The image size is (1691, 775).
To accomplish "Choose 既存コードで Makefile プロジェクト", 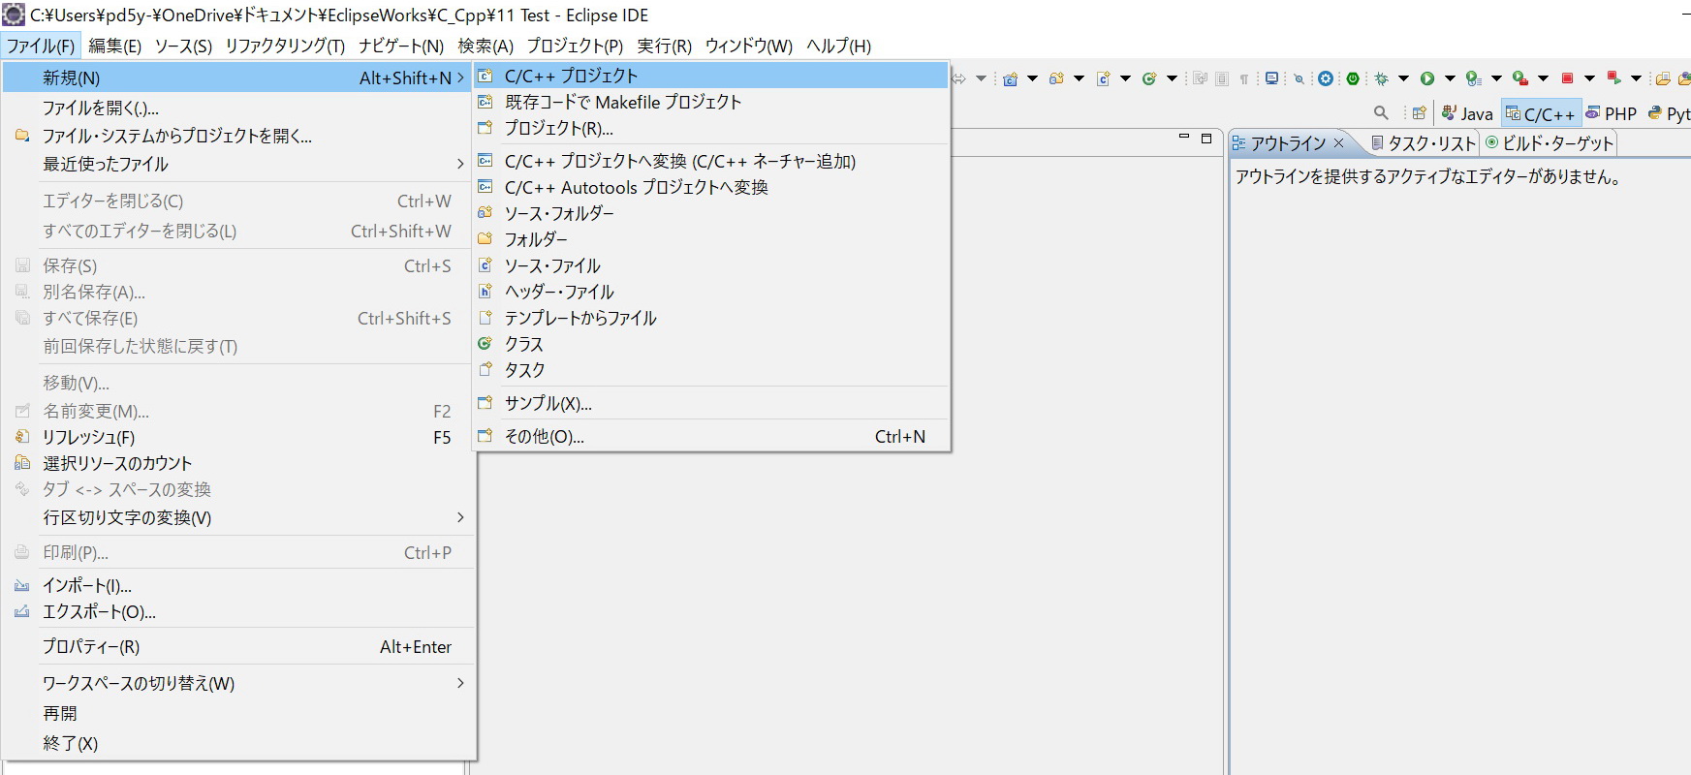I will click(x=710, y=102).
